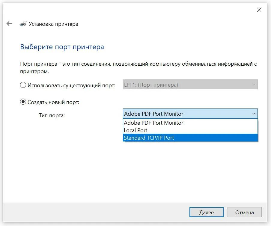This screenshot has height=226, width=271.
Task: Choose 'Adobe PDF Port Monitor' list entry
Action: [190, 123]
